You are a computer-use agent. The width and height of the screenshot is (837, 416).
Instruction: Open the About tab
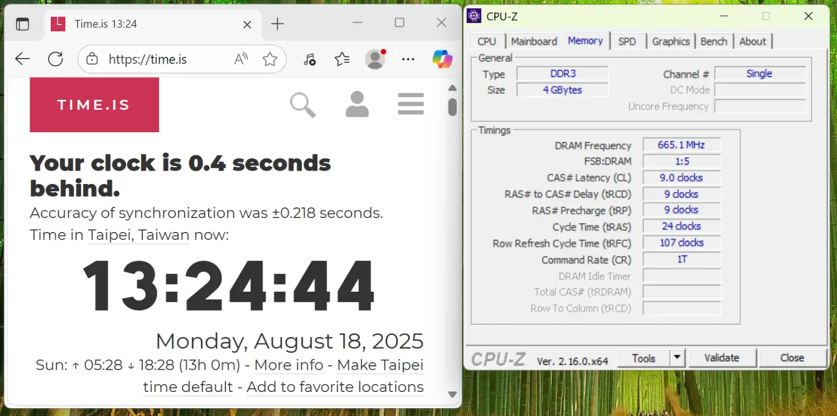[x=753, y=41]
